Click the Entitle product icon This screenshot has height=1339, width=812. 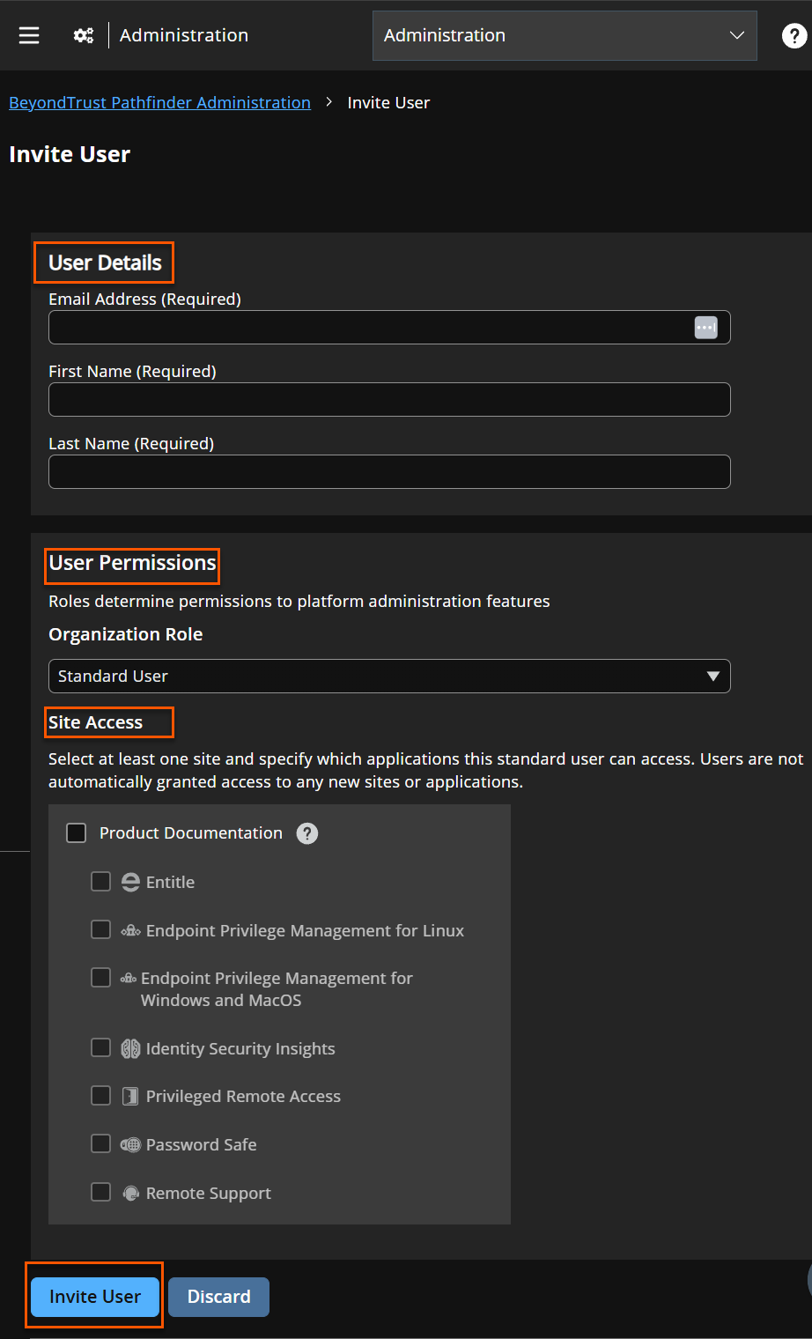coord(130,882)
